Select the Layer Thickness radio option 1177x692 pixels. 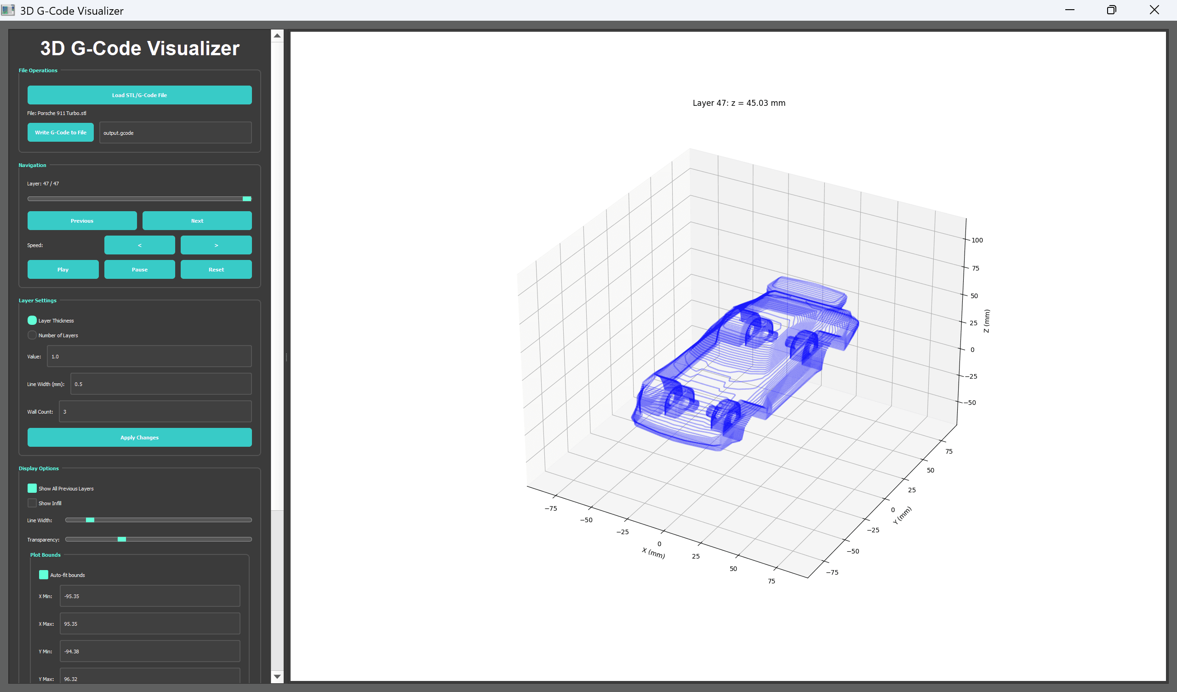[x=32, y=320]
